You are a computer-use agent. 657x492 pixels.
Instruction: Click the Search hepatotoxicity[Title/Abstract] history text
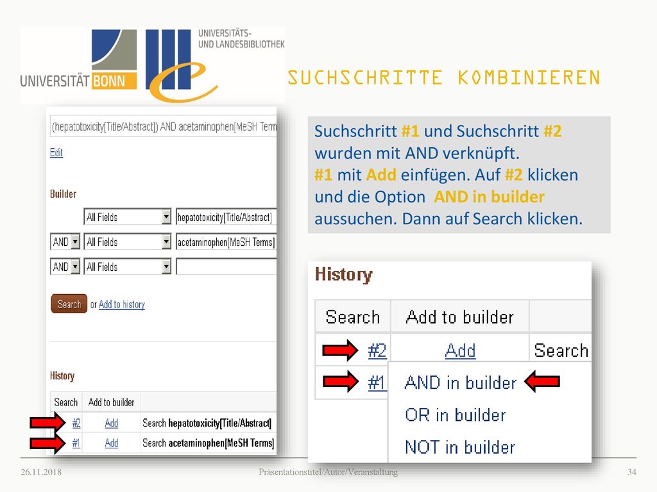(207, 423)
